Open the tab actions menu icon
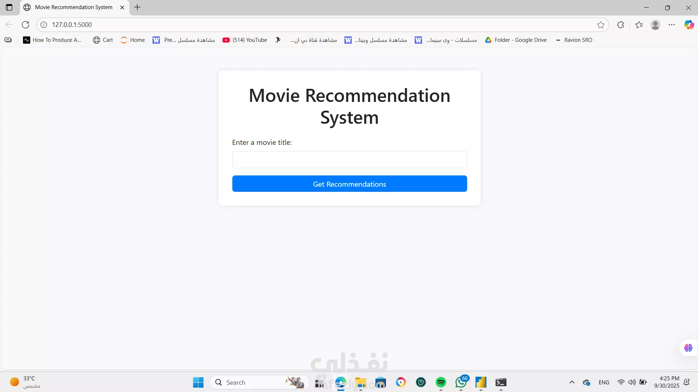 [x=9, y=7]
